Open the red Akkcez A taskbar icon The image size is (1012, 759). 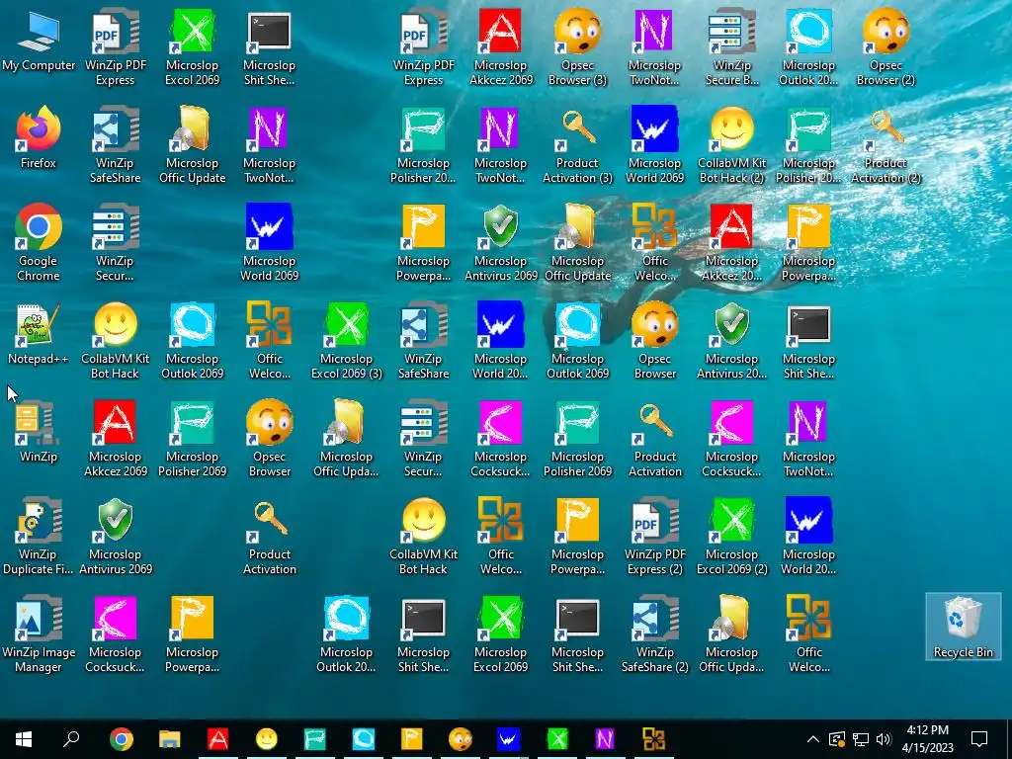[x=217, y=739]
